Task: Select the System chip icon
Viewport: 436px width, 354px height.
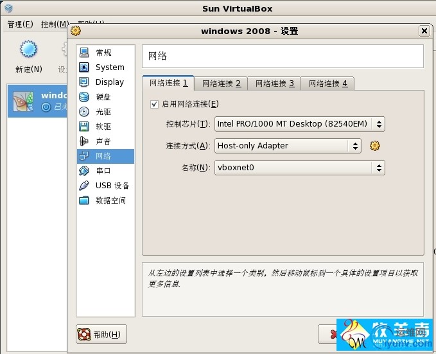Action: (84, 67)
